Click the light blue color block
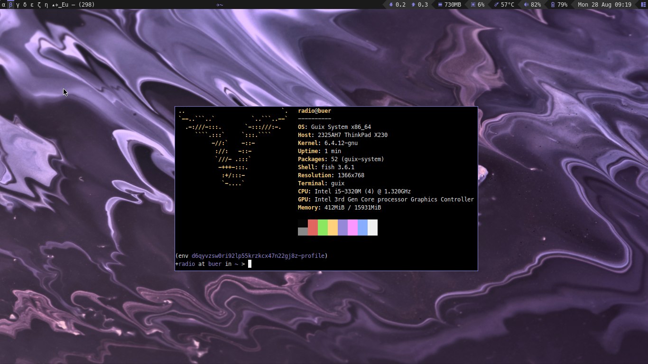 362,227
